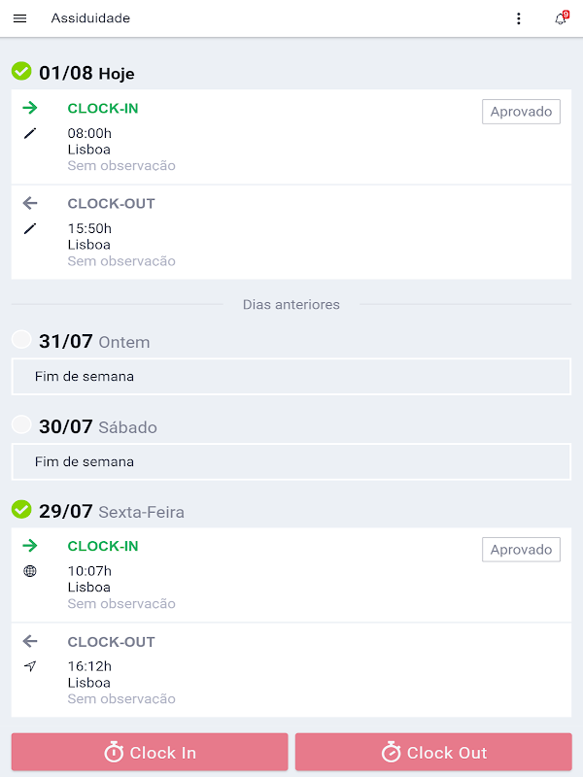Toggle green check status for 01/08
583x777 pixels.
[21, 72]
